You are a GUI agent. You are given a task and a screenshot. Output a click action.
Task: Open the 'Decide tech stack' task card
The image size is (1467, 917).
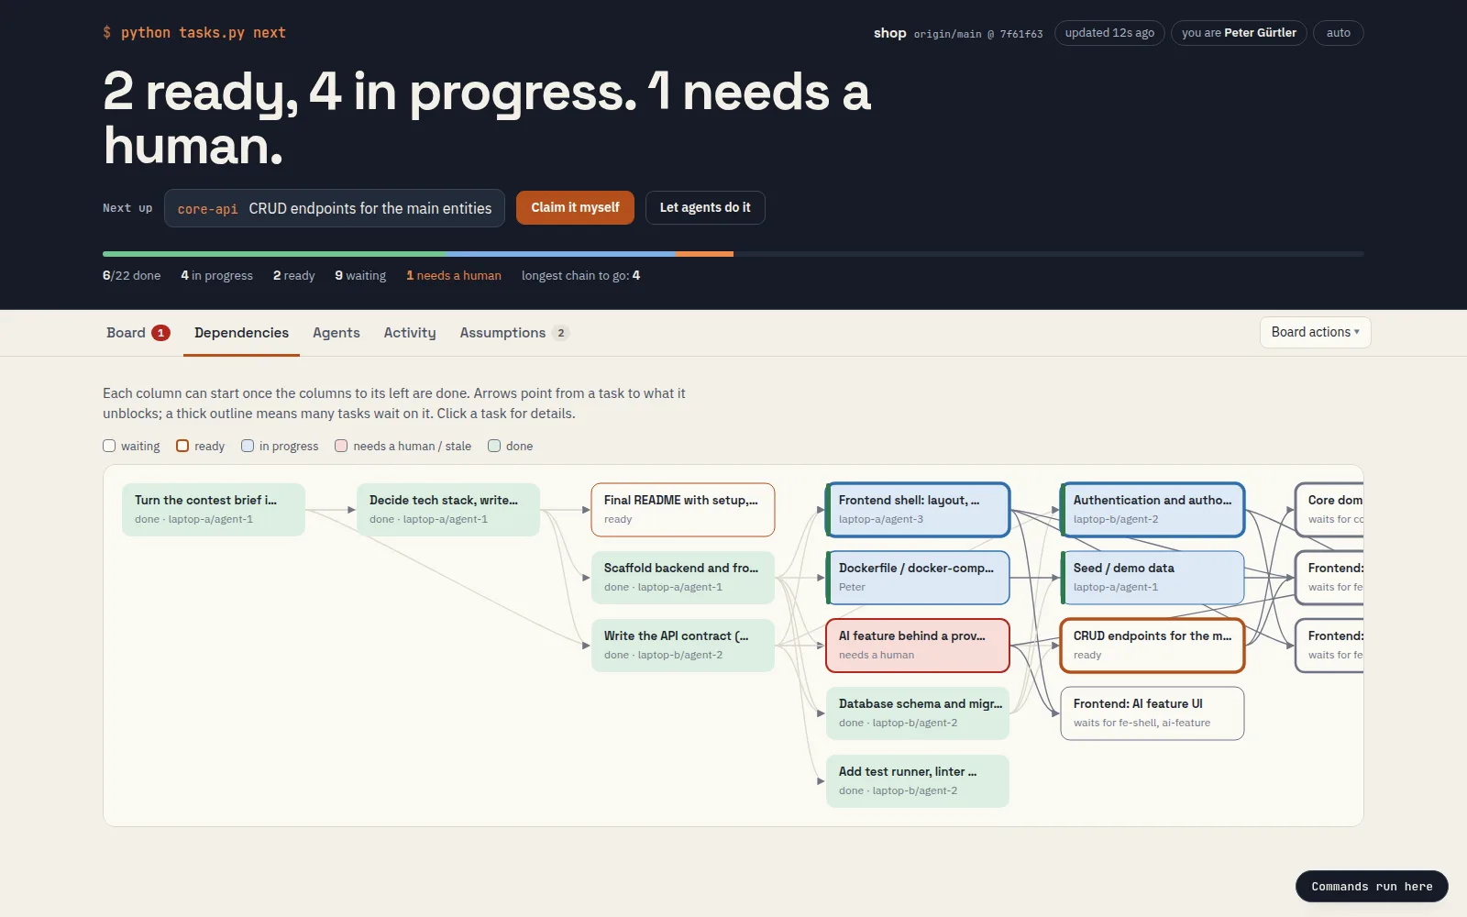tap(448, 510)
